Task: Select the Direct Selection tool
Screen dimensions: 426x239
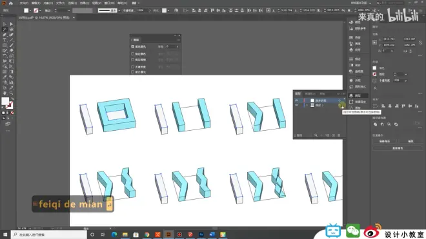Action: click(12, 24)
